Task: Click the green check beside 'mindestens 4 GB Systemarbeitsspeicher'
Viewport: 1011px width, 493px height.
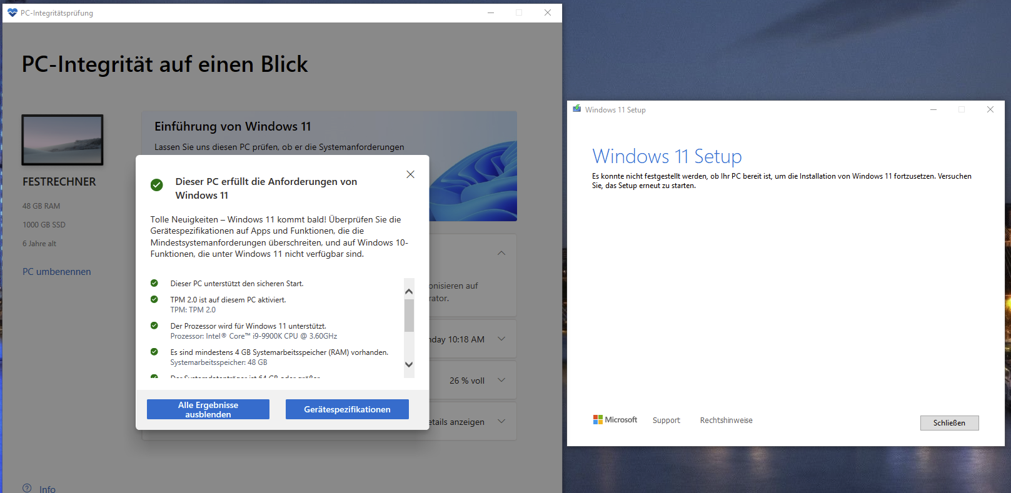Action: point(154,352)
